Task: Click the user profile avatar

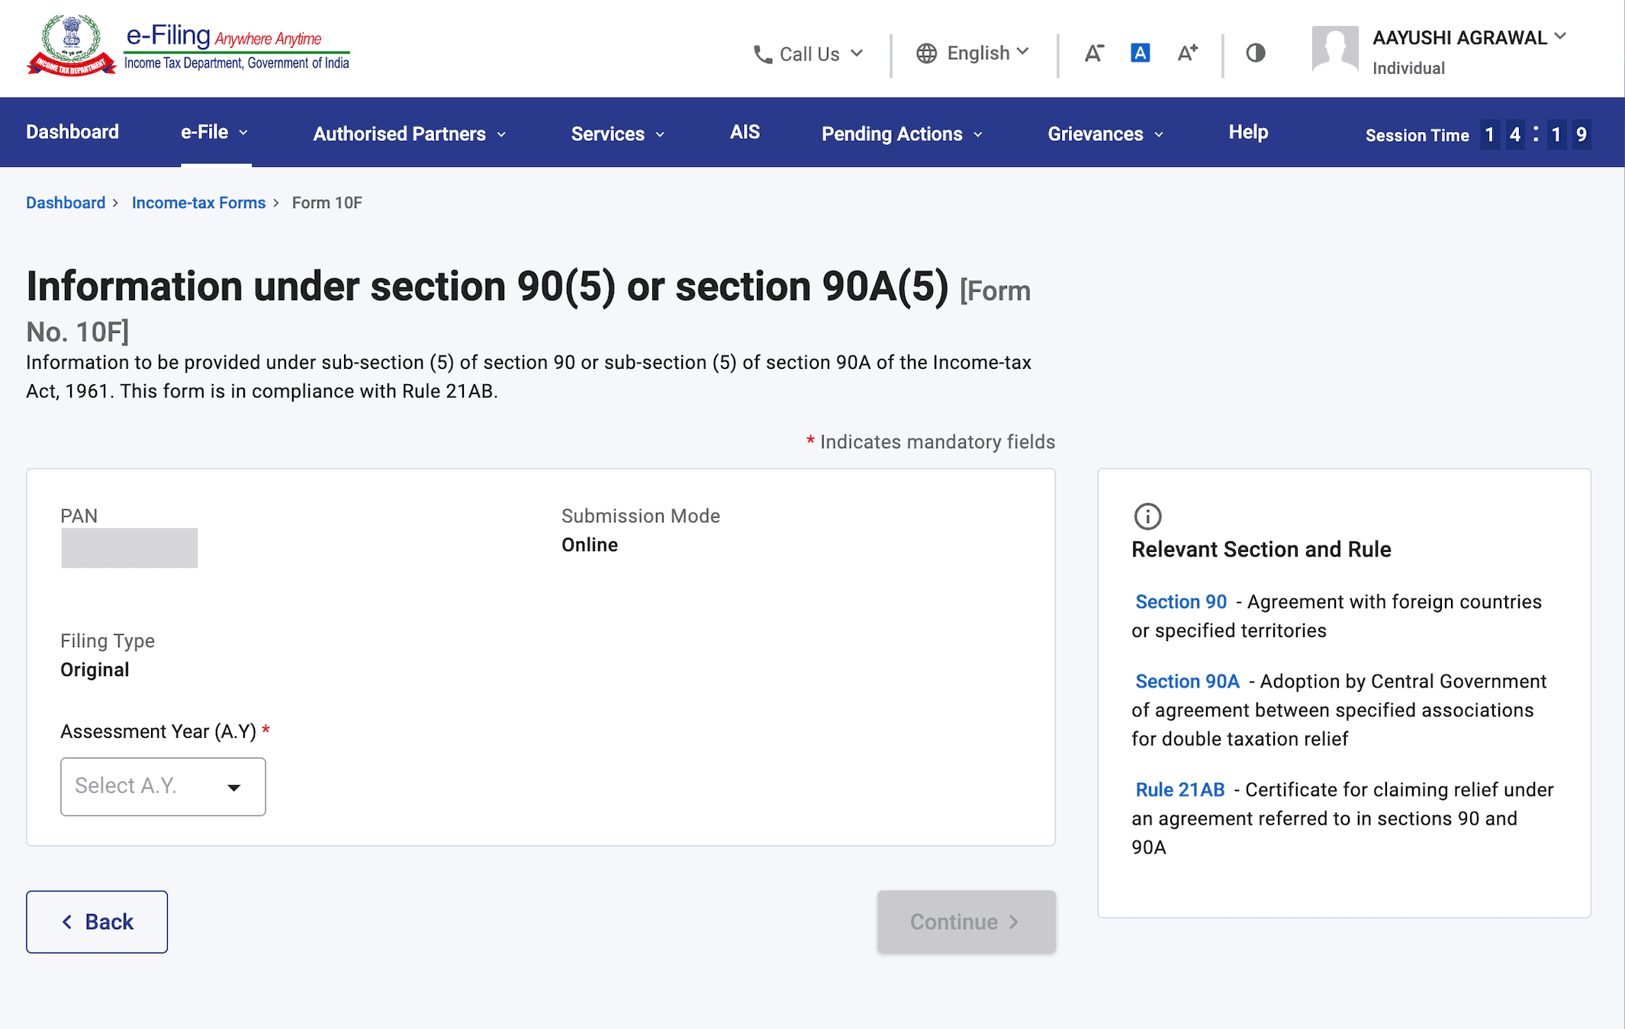Action: [x=1334, y=49]
